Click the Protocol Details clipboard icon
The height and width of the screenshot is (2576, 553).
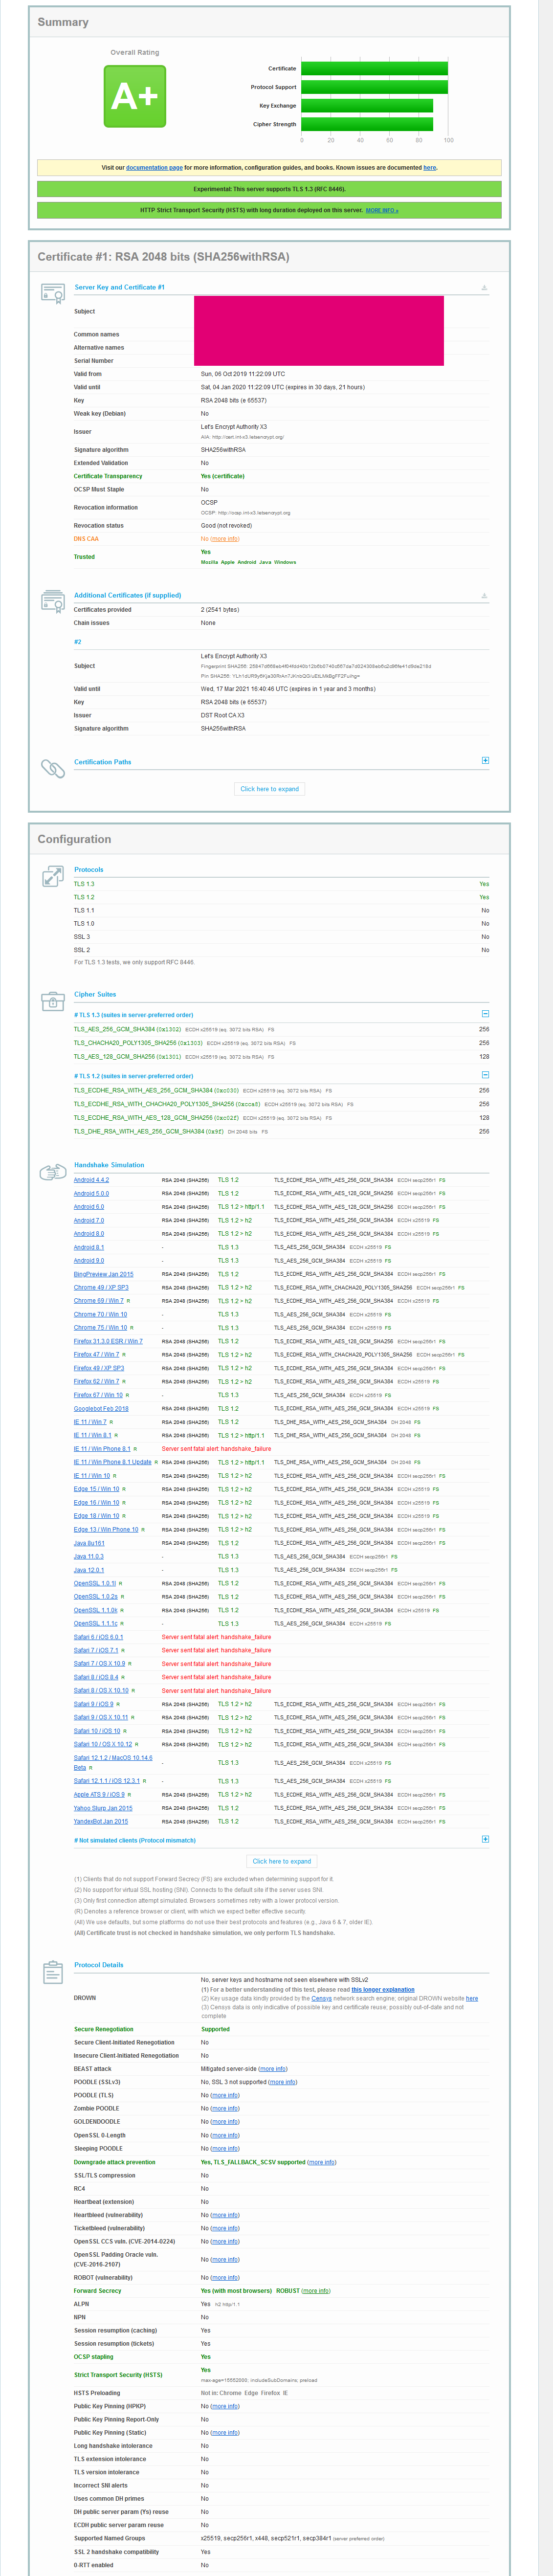coord(53,1973)
